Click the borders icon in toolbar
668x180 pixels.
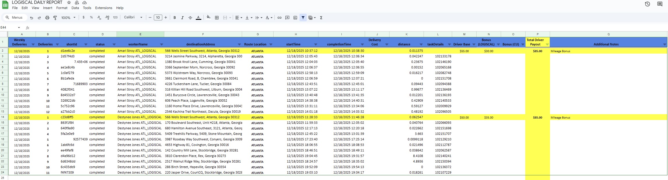pyautogui.click(x=217, y=18)
